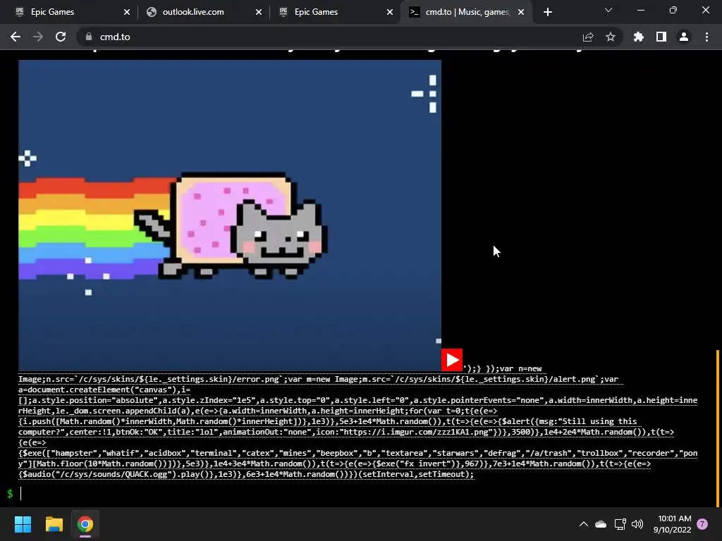Open the Chrome profile menu

click(684, 37)
